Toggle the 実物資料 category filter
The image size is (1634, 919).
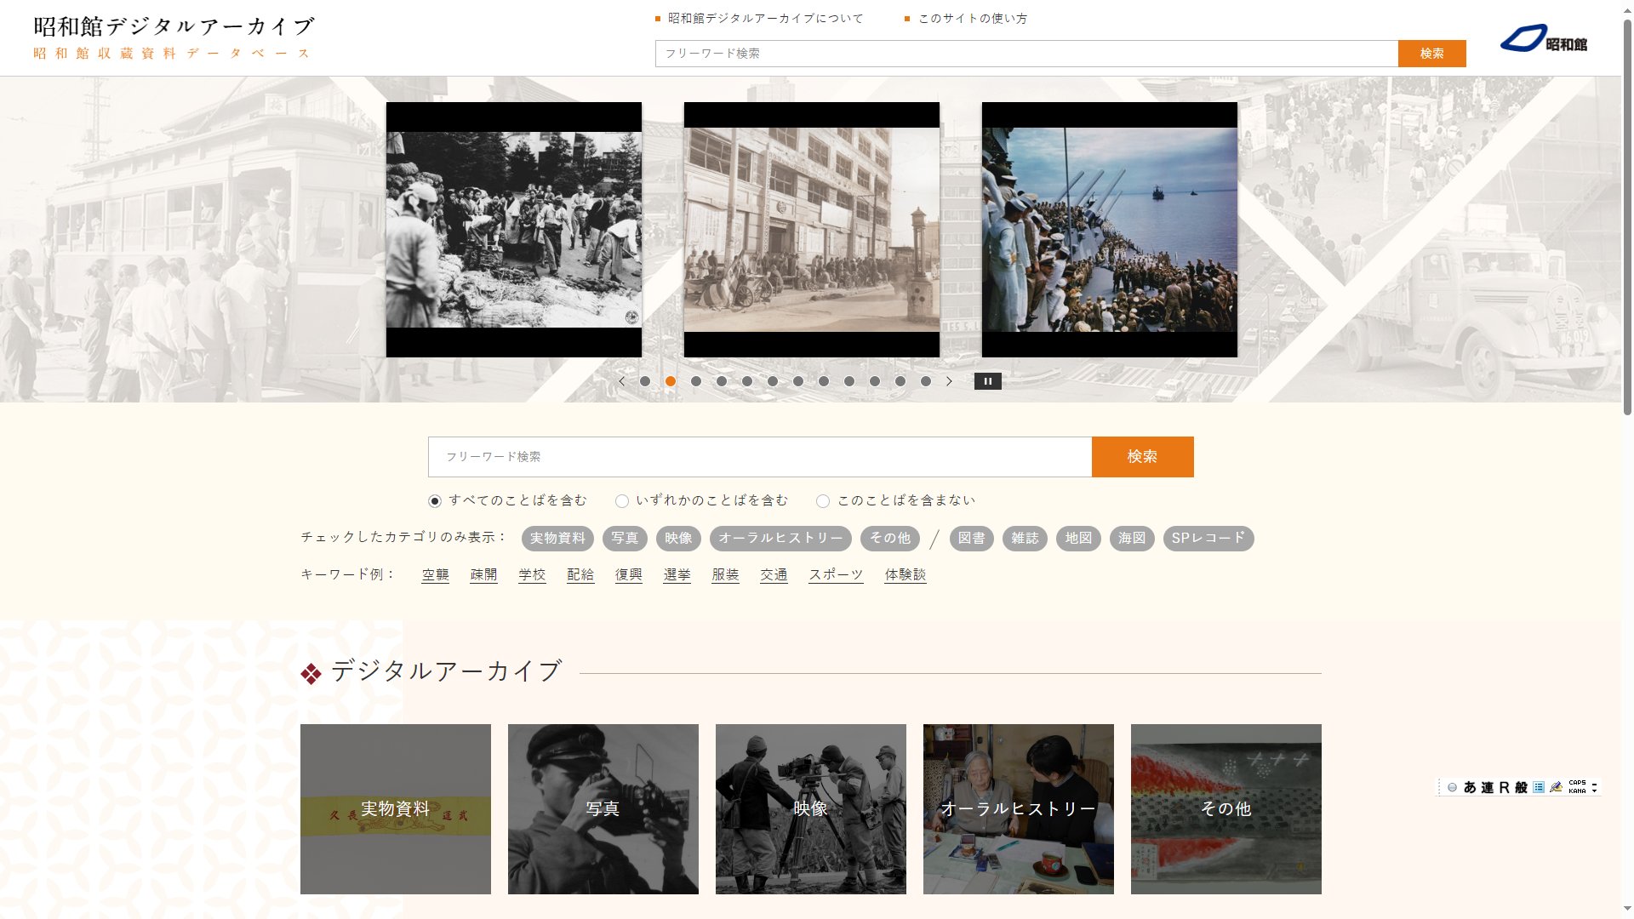point(557,539)
